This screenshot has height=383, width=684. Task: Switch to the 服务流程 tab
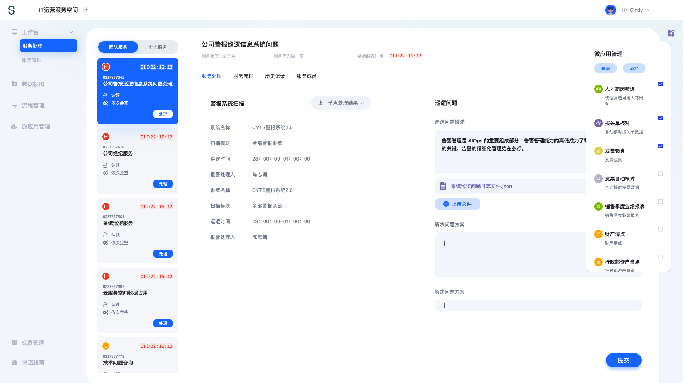tap(243, 76)
